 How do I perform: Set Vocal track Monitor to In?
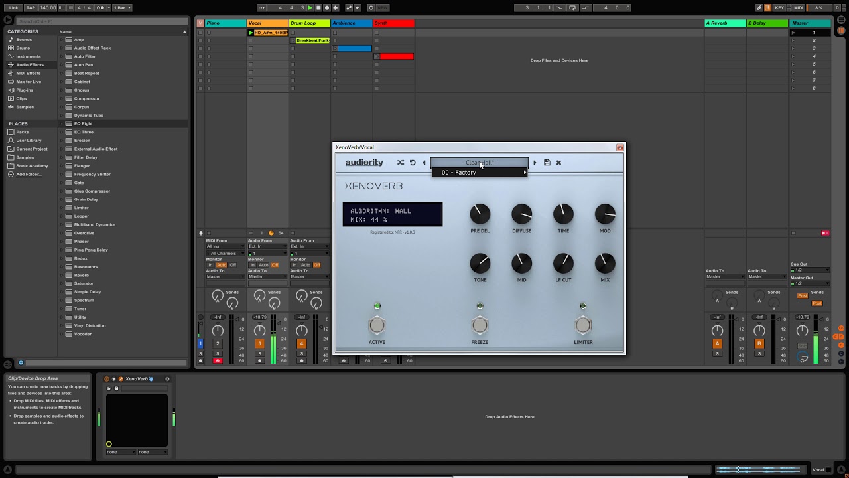coord(253,265)
